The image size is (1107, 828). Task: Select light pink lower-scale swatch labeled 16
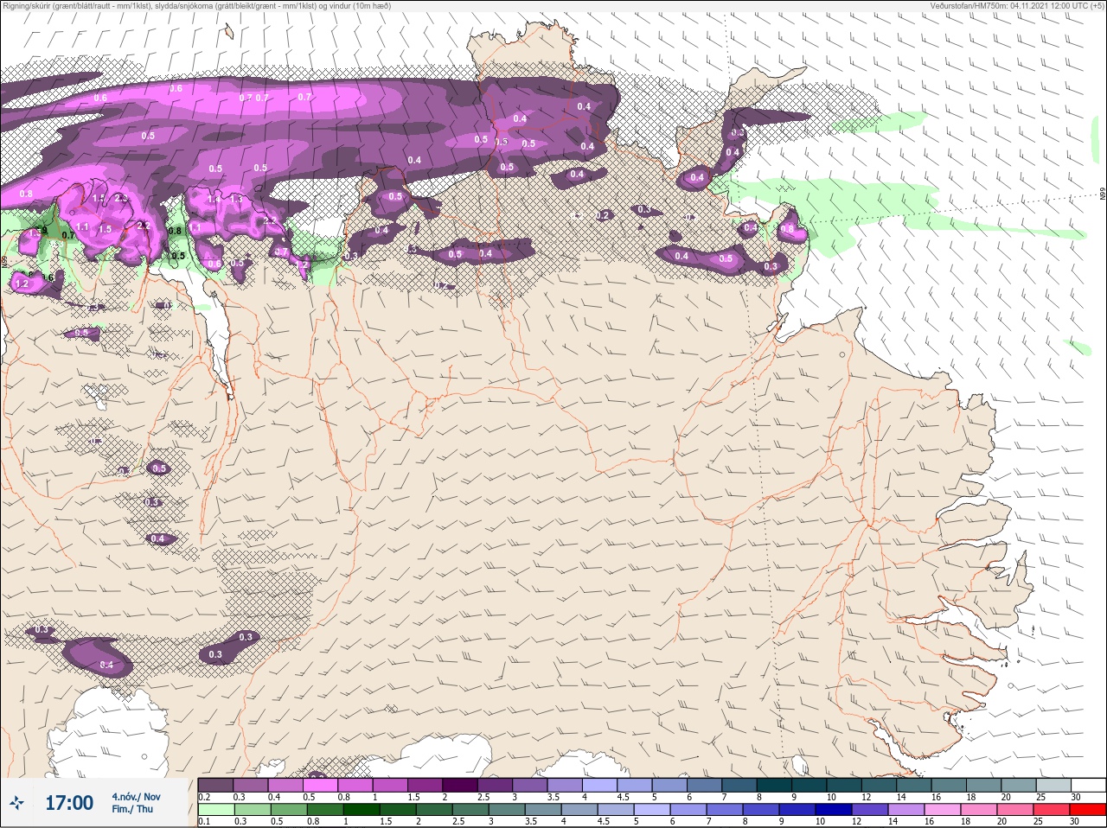click(x=943, y=810)
